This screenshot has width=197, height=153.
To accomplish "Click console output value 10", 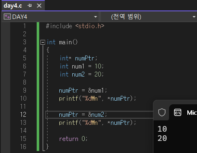I will tap(162, 129).
